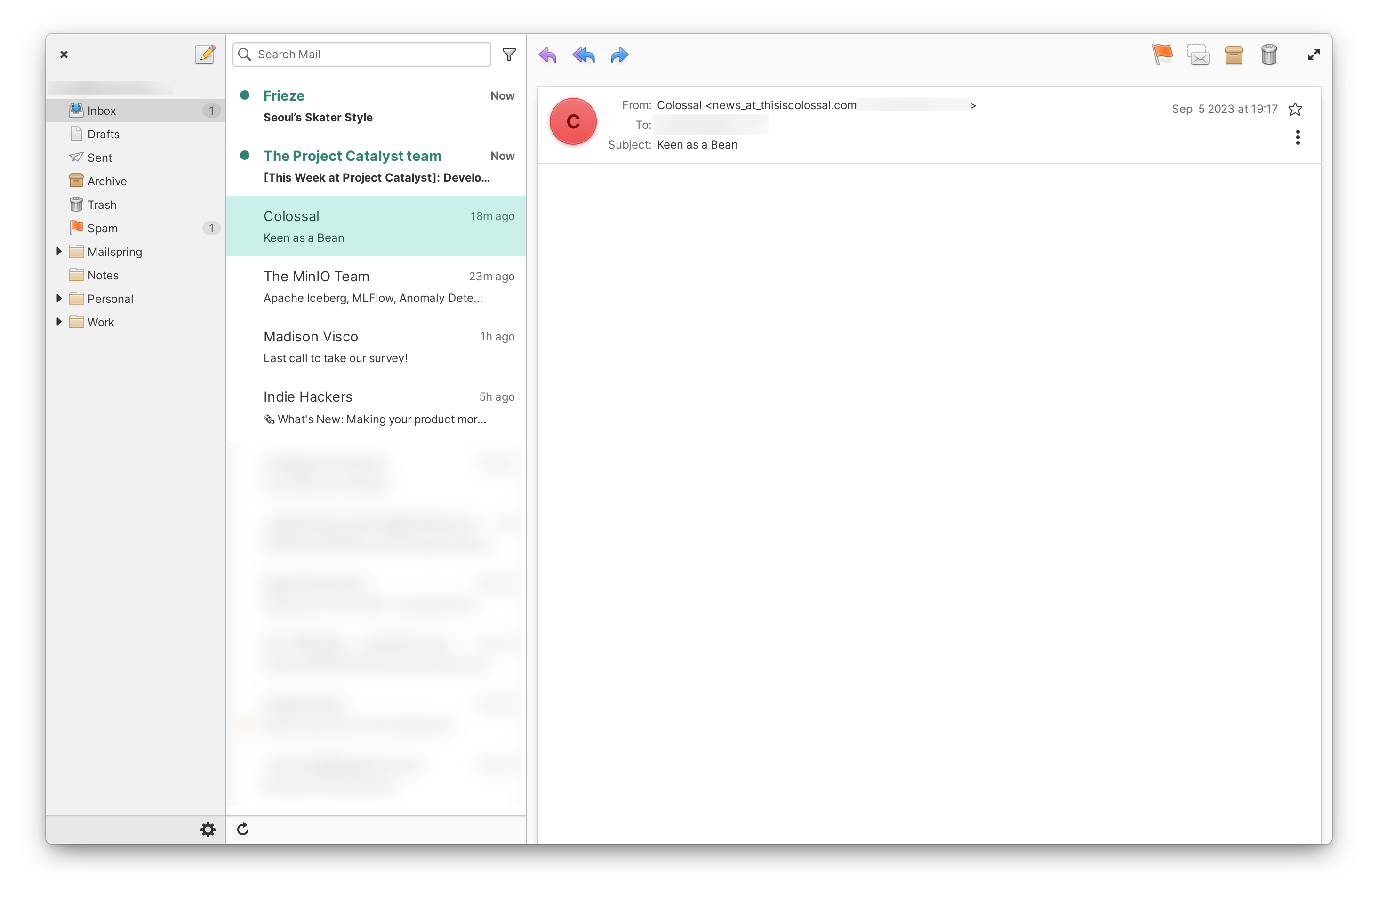Viewport: 1378px width, 902px height.
Task: Expand the email to fullscreen view
Action: click(1313, 55)
